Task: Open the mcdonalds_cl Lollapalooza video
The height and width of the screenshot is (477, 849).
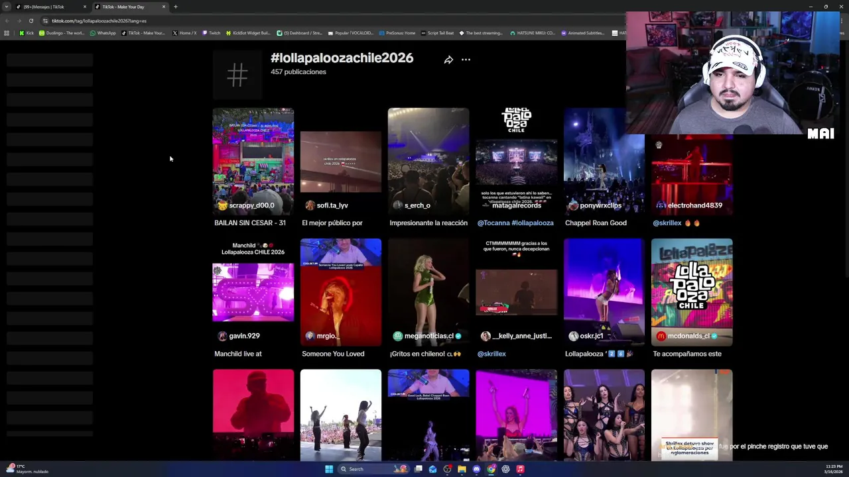Action: 692,292
